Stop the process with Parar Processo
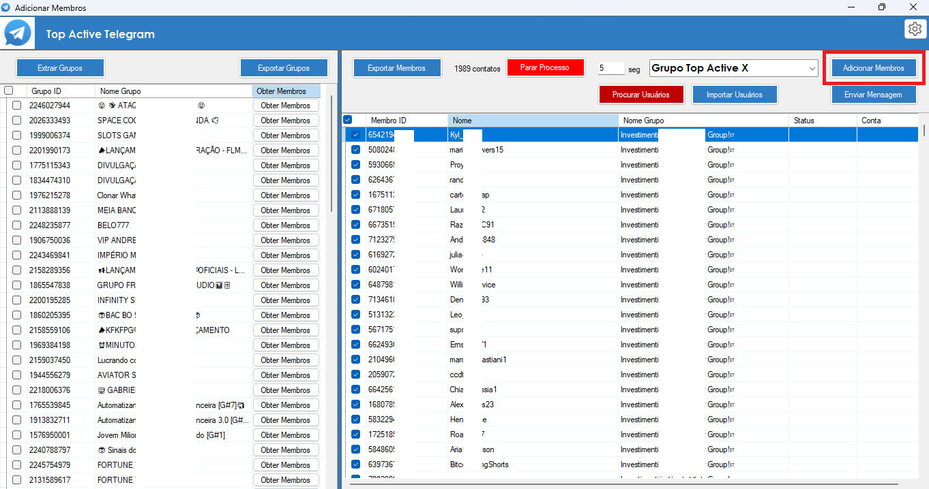 point(546,68)
